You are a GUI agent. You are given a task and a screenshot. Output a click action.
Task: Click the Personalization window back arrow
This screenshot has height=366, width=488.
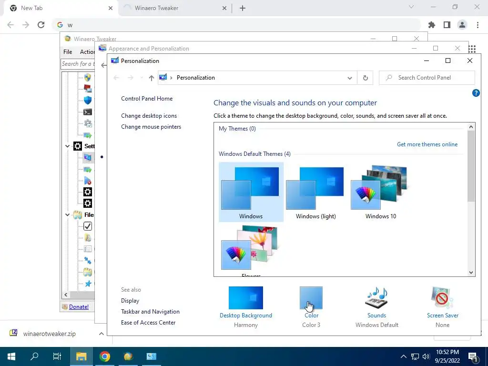pyautogui.click(x=116, y=78)
